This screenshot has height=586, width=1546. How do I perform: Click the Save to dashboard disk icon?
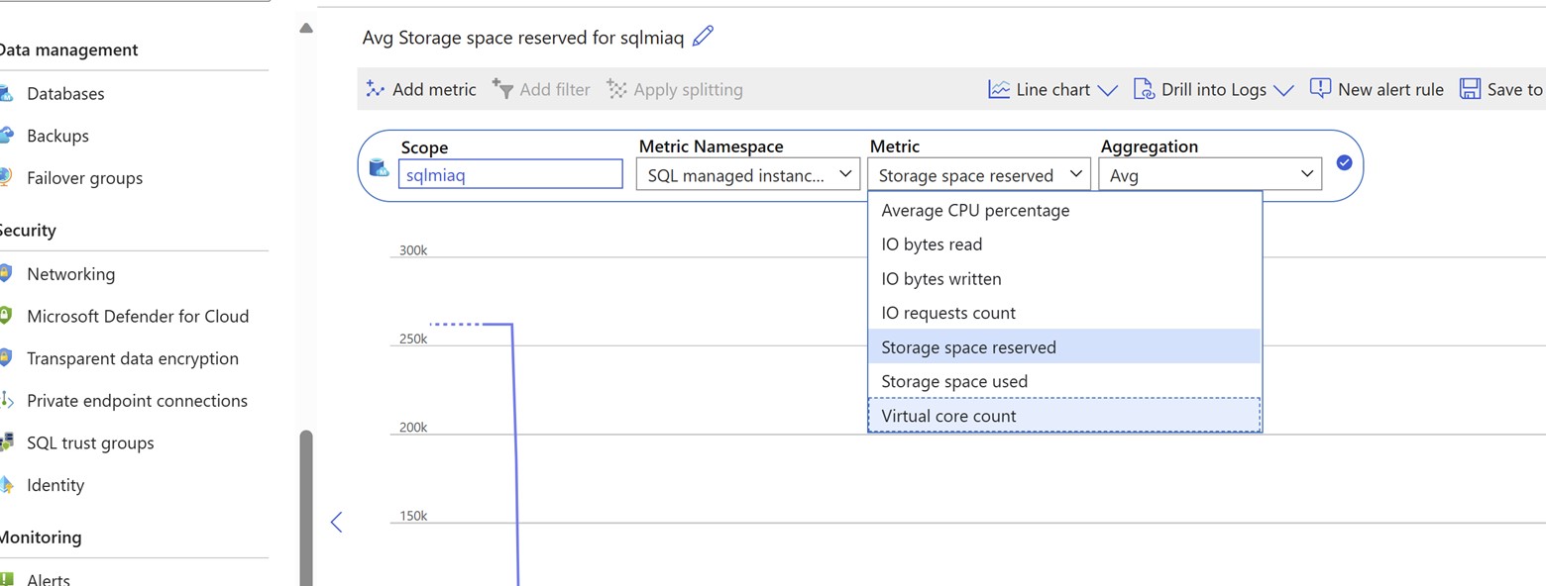pos(1471,89)
